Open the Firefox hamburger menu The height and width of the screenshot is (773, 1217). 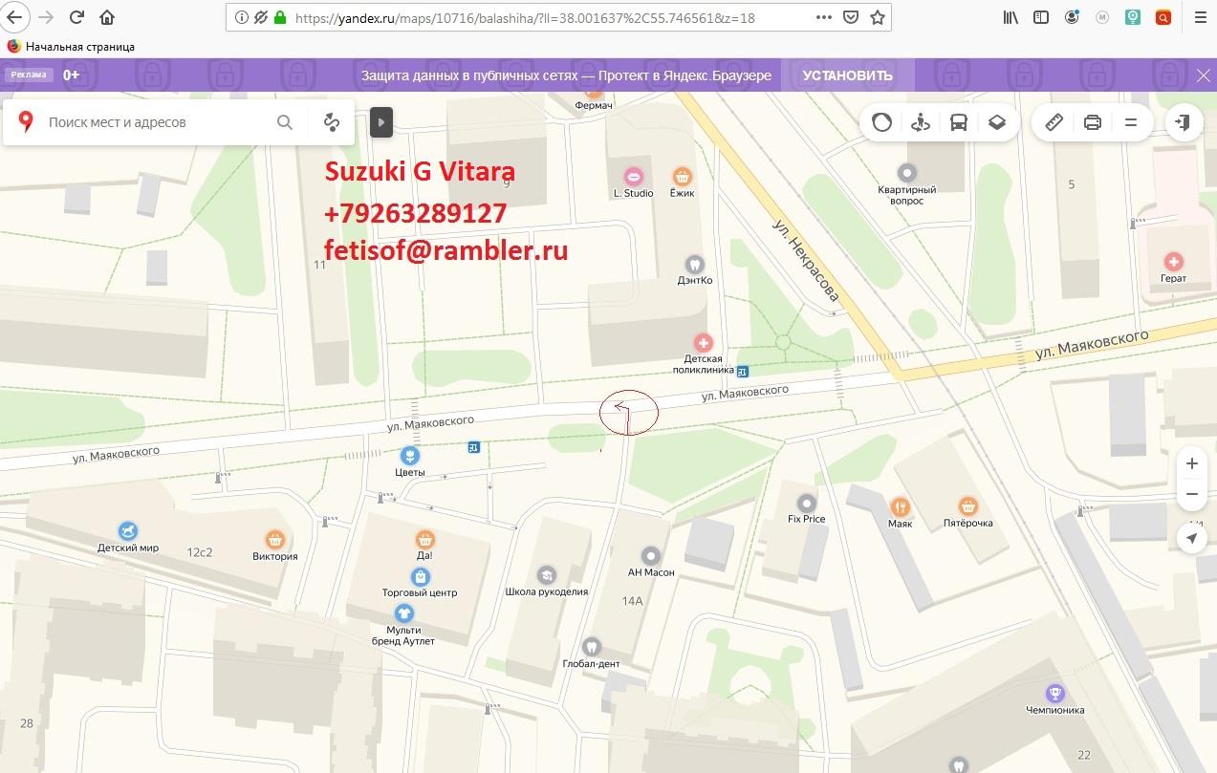tap(1200, 17)
